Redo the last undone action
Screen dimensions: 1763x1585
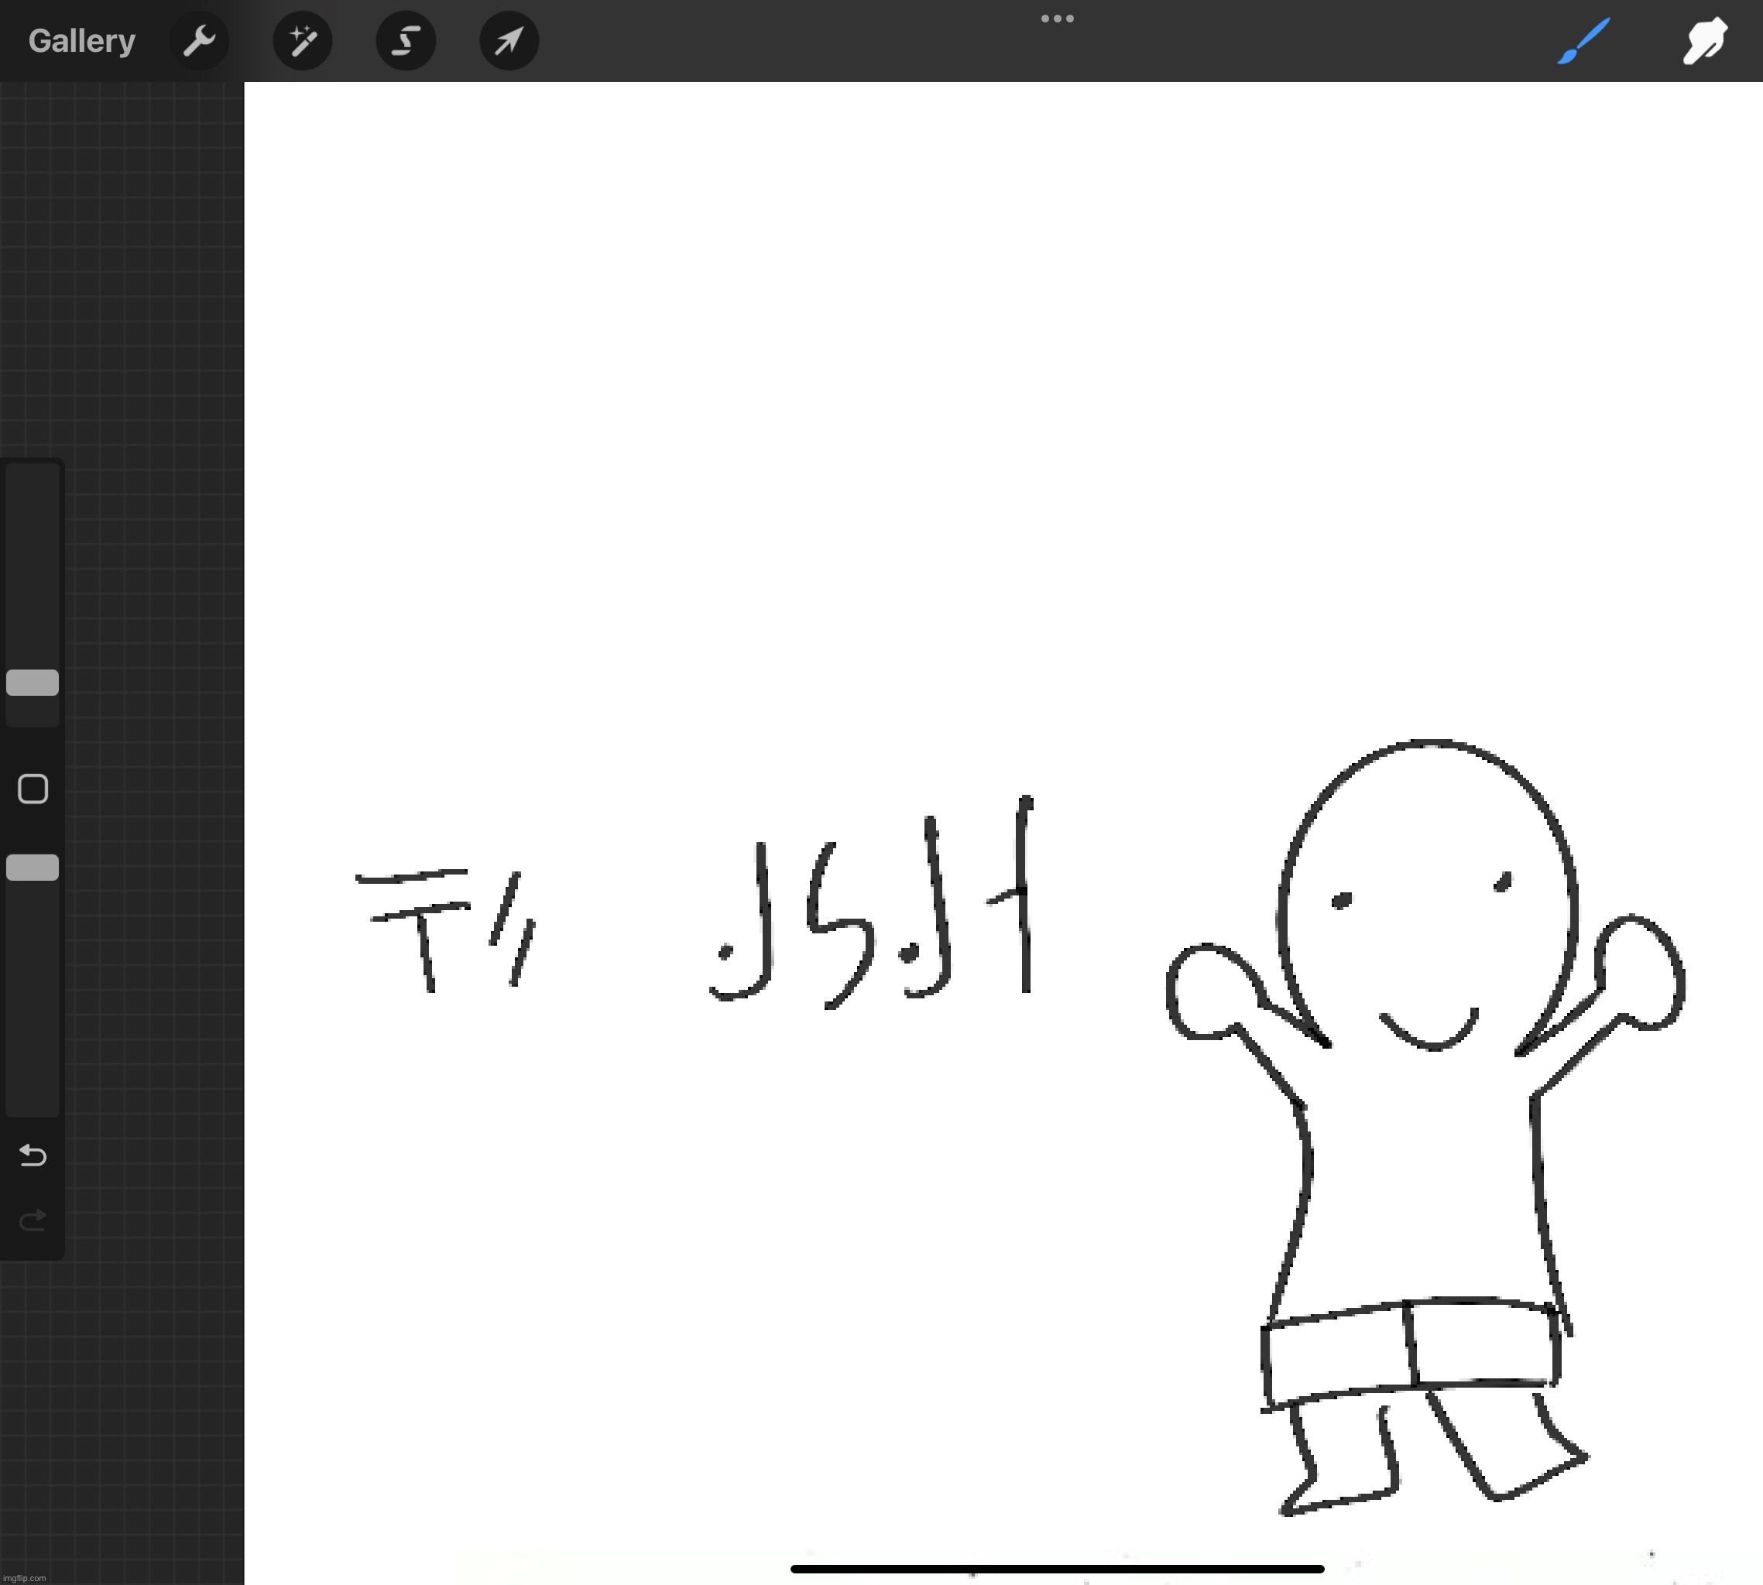(33, 1220)
